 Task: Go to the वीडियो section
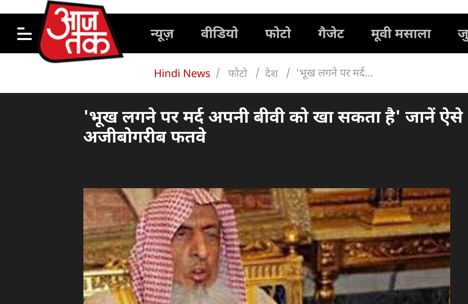point(219,33)
